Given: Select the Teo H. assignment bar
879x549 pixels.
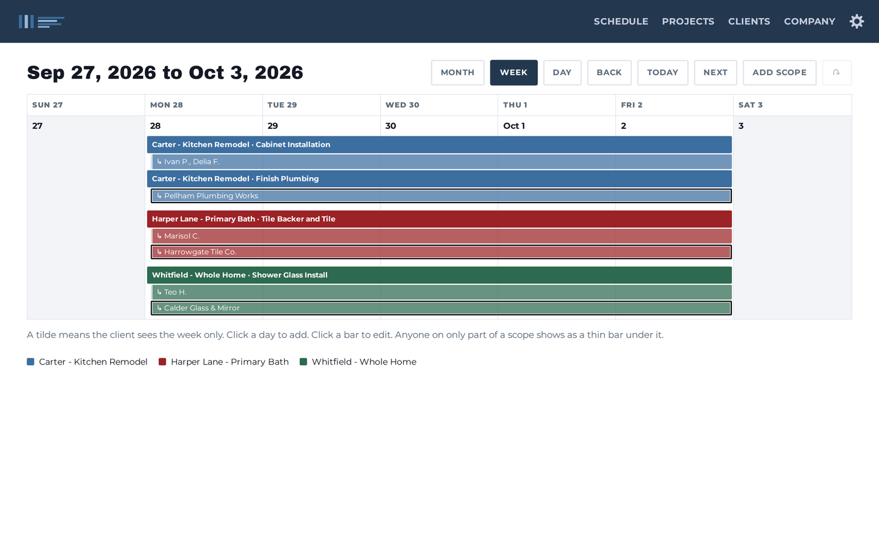Looking at the screenshot, I should click(x=441, y=292).
